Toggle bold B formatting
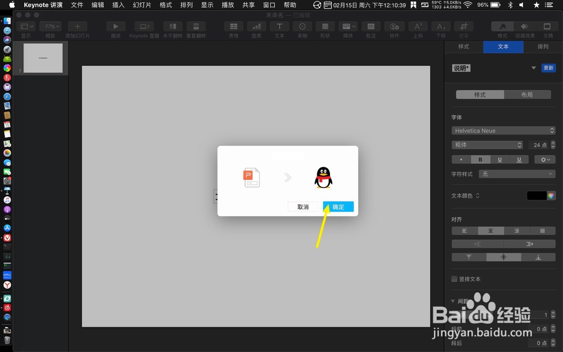 (480, 159)
